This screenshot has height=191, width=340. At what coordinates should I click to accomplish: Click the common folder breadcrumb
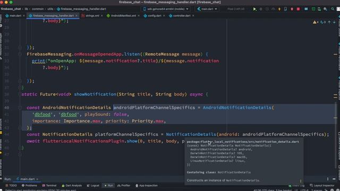[x=38, y=9]
